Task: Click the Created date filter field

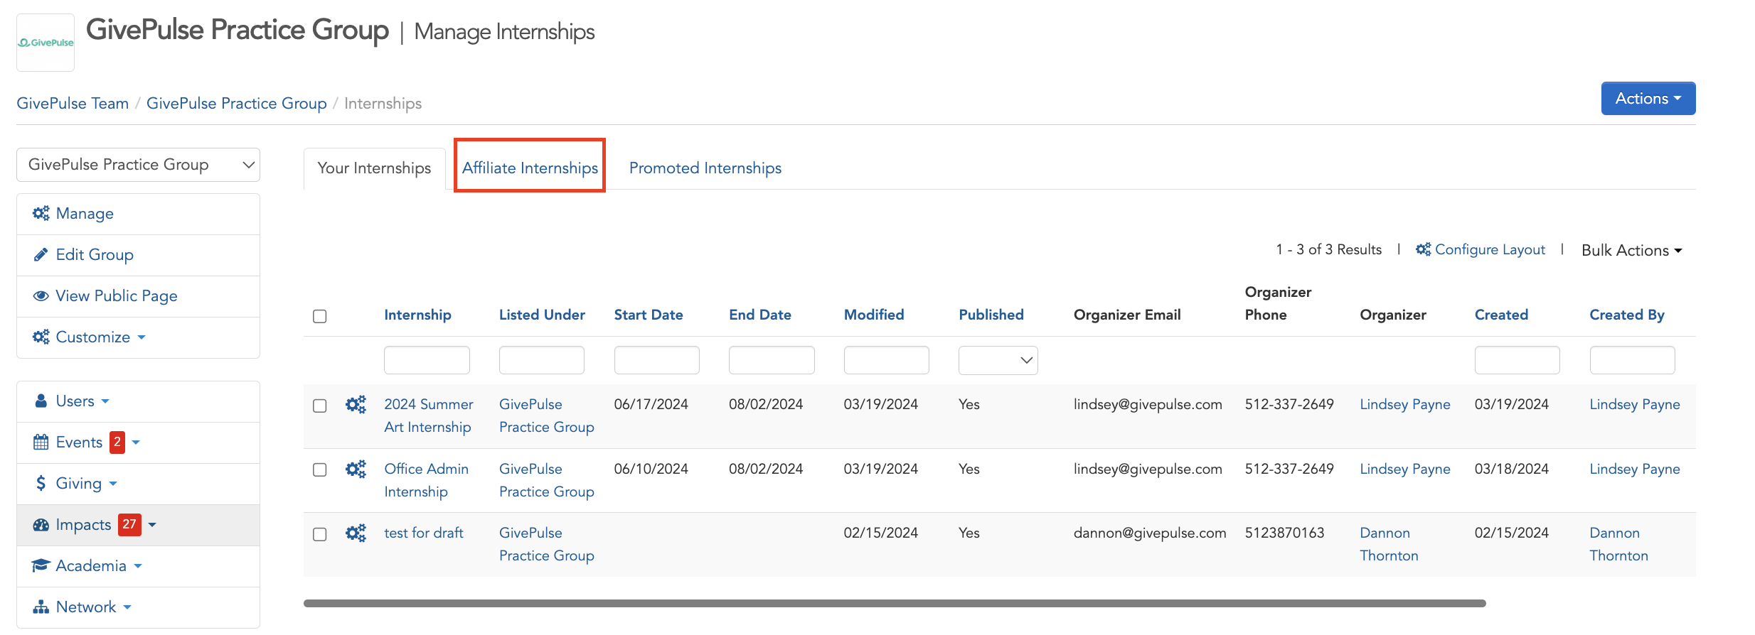Action: (x=1517, y=360)
